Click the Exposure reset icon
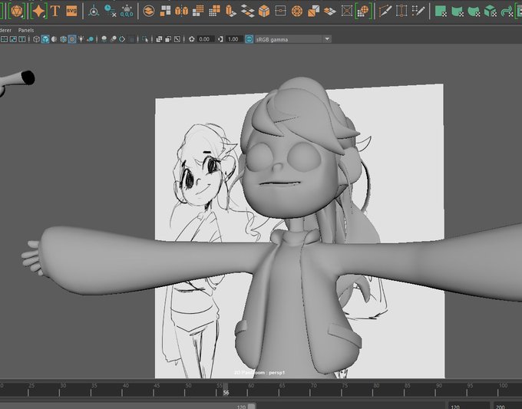 tap(191, 39)
